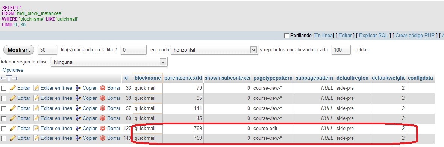This screenshot has width=444, height=147.
Task: Click Copiar icon for row id 57
Action: (79, 108)
